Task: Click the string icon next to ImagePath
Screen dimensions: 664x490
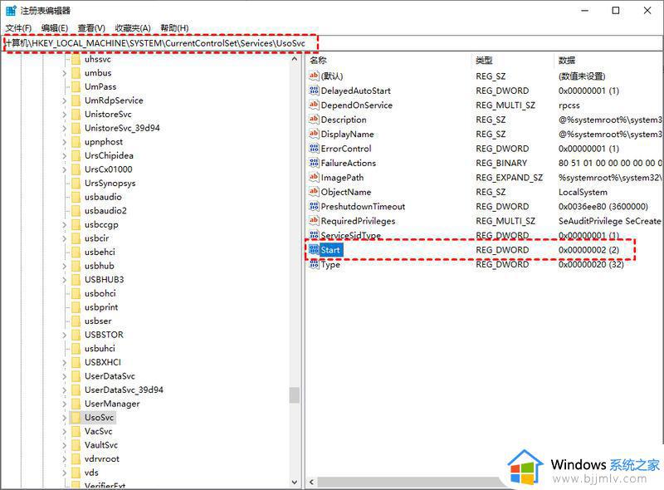Action: click(314, 177)
